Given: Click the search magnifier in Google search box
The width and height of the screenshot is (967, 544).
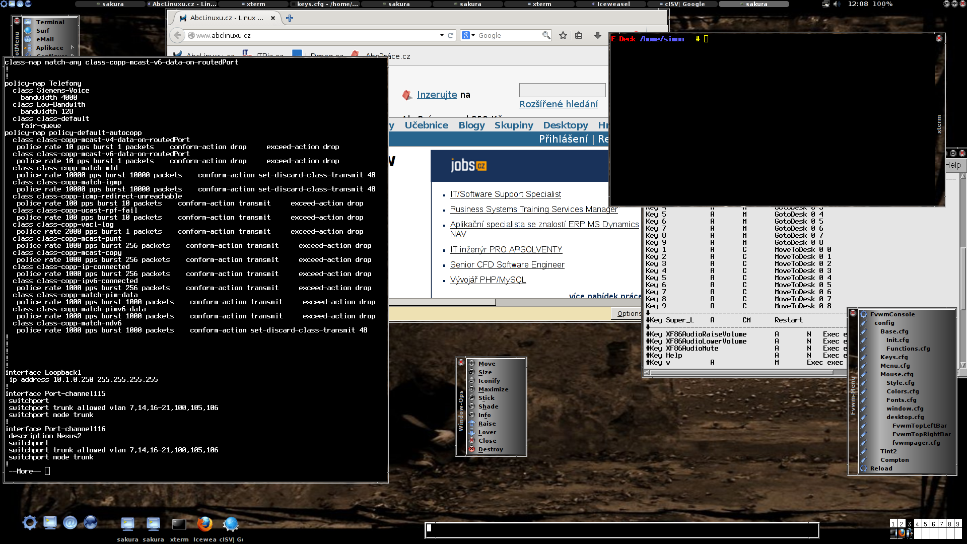Looking at the screenshot, I should [546, 35].
